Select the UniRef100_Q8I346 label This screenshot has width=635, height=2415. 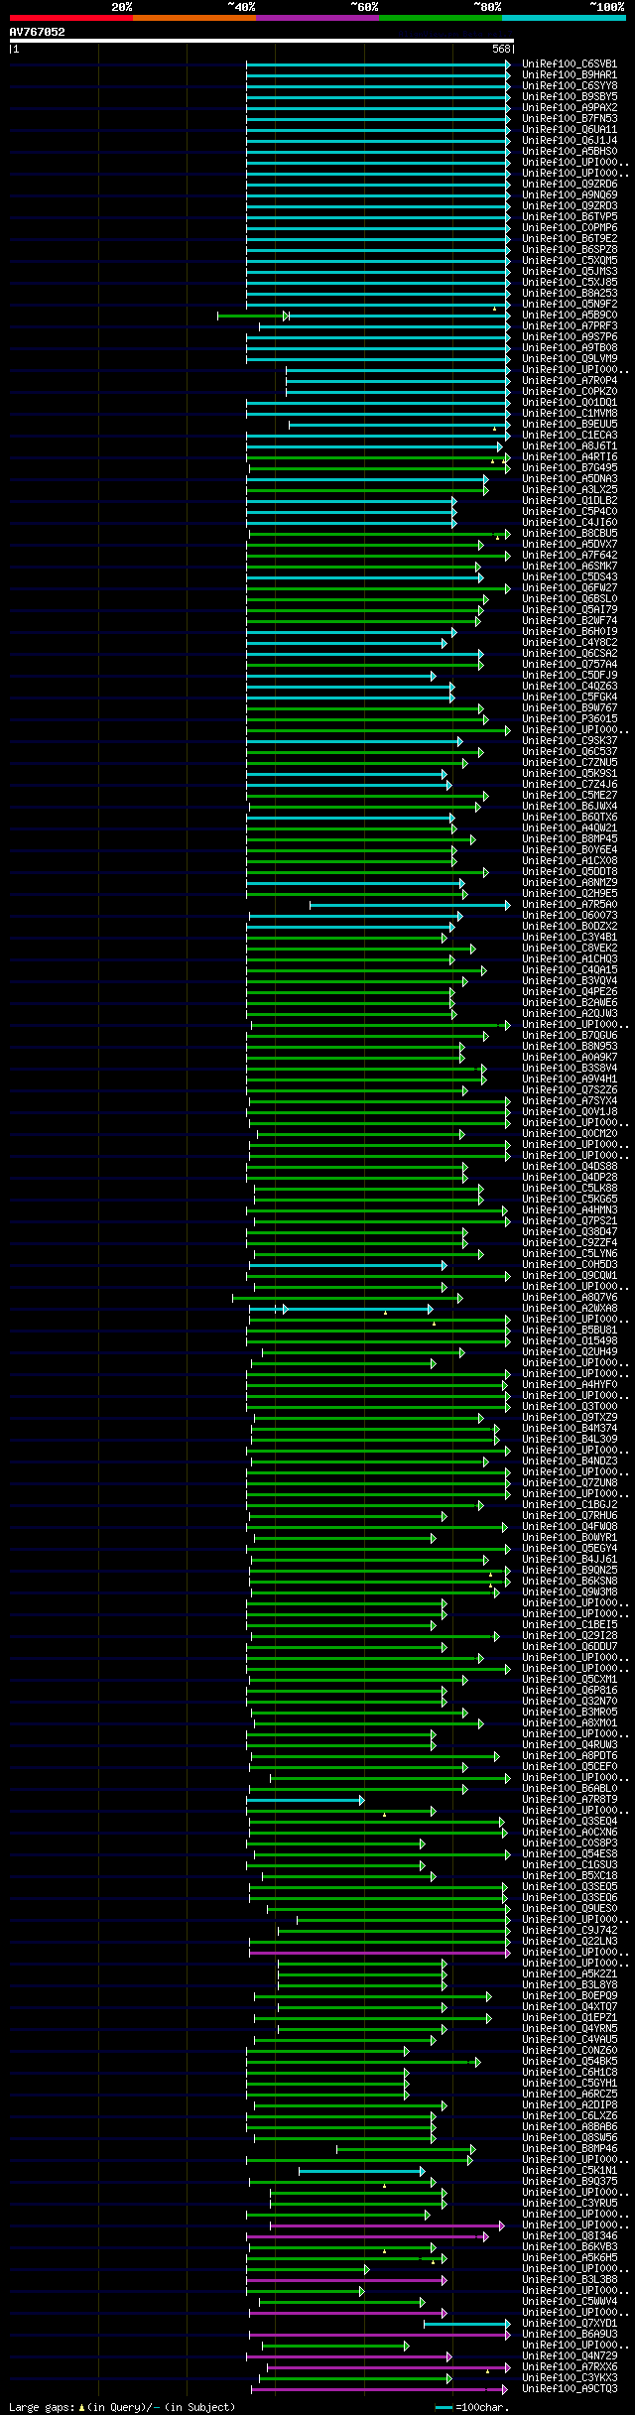coord(570,2235)
